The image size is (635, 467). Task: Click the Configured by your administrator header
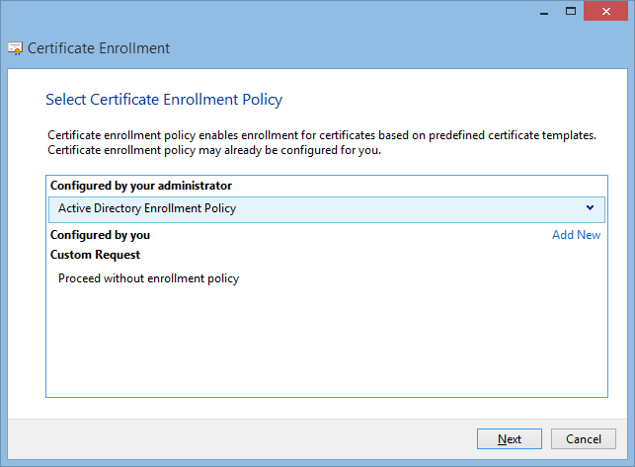[141, 186]
